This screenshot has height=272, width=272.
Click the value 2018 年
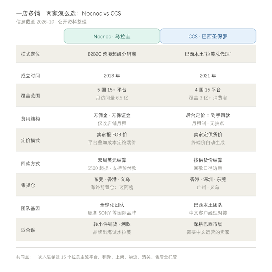112,76
